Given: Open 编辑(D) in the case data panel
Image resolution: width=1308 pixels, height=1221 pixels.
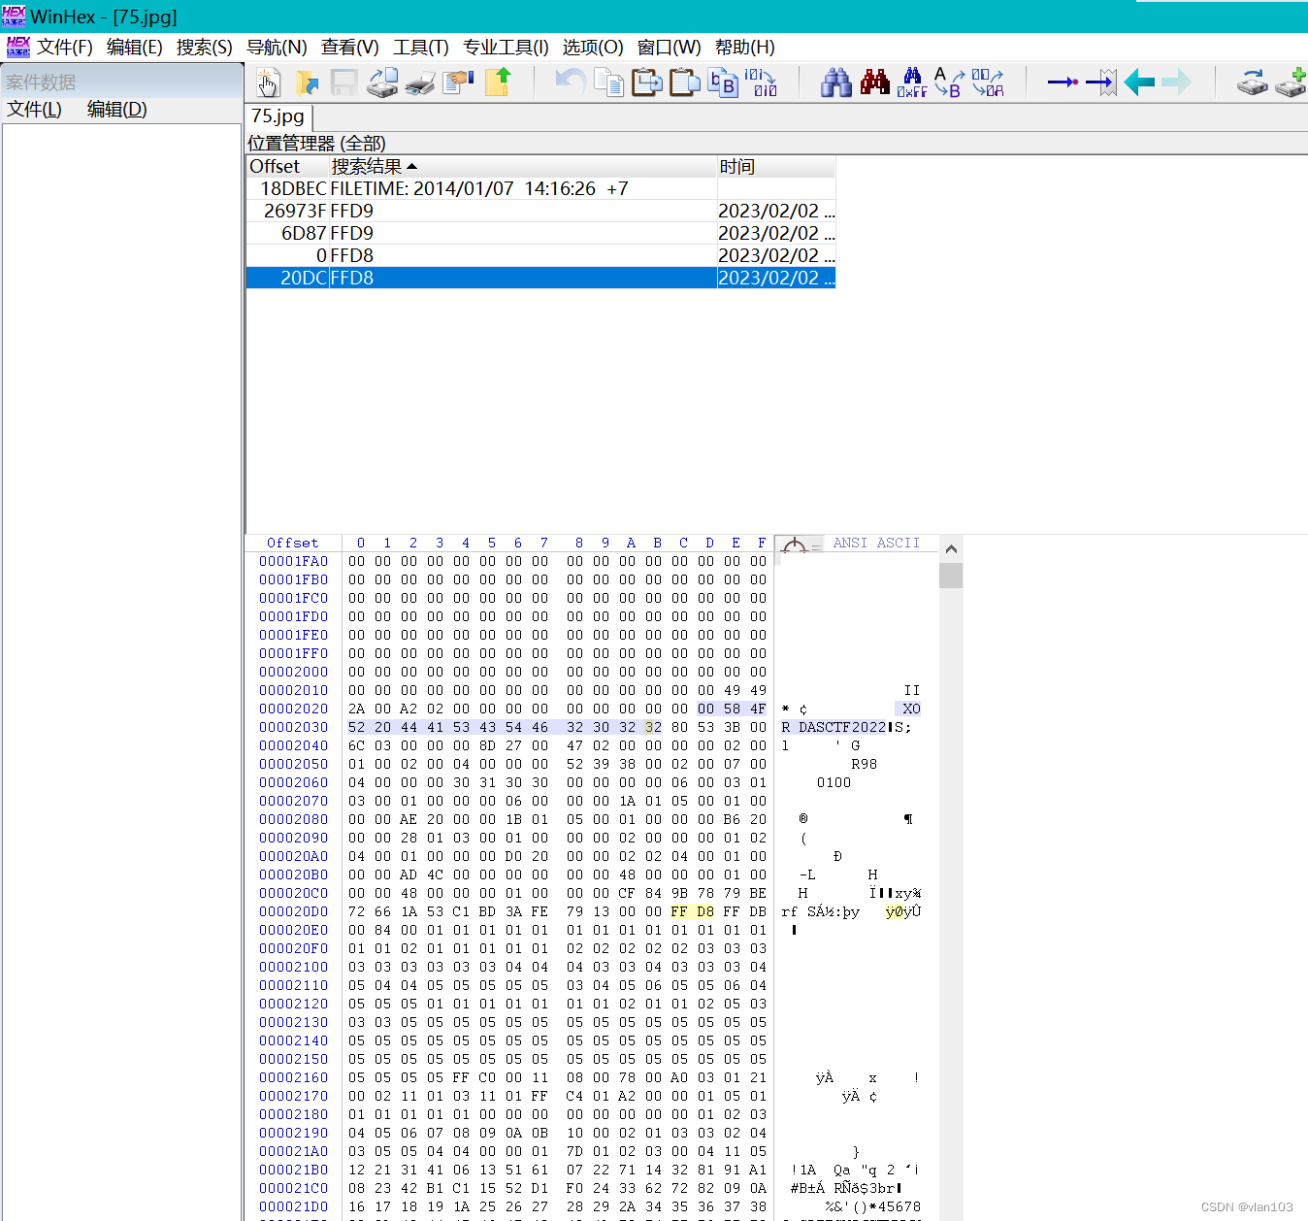Looking at the screenshot, I should click(x=117, y=110).
